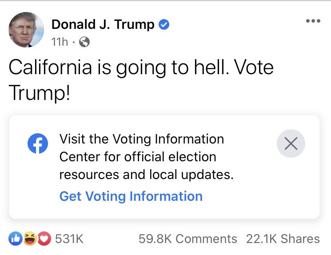The image size is (331, 255).
Task: Click the red heart Love reaction icon
Action: (x=45, y=239)
